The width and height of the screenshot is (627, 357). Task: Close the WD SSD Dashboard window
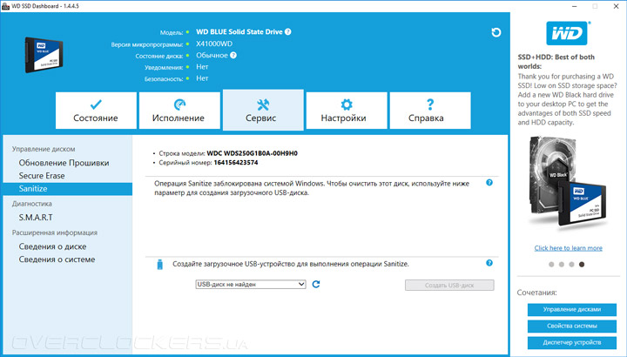617,6
